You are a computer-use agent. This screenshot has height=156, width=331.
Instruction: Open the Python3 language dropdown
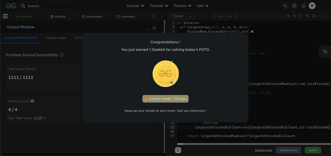click(182, 16)
